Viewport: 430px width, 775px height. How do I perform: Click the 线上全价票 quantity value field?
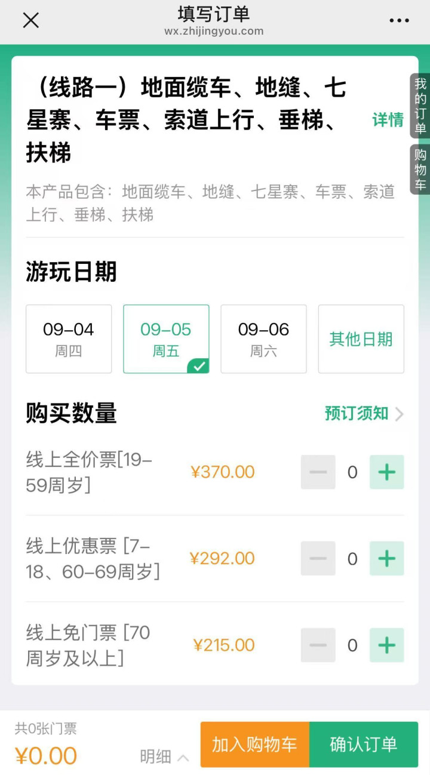[x=352, y=472]
